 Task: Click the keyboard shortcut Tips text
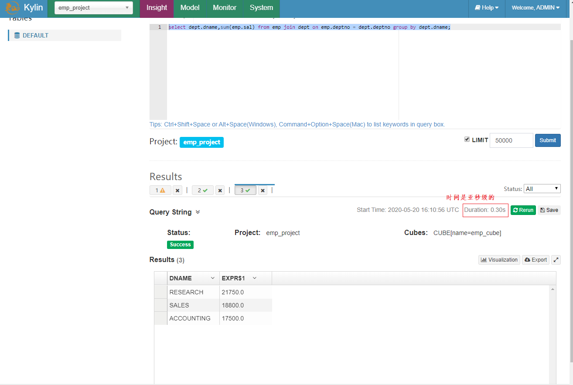point(297,124)
